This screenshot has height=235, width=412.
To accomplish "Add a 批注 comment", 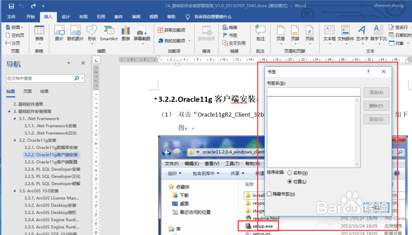I will click(260, 34).
